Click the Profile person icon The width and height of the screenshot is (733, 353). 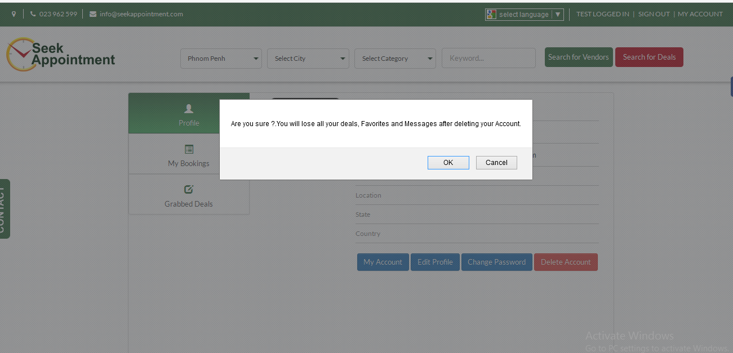[189, 109]
